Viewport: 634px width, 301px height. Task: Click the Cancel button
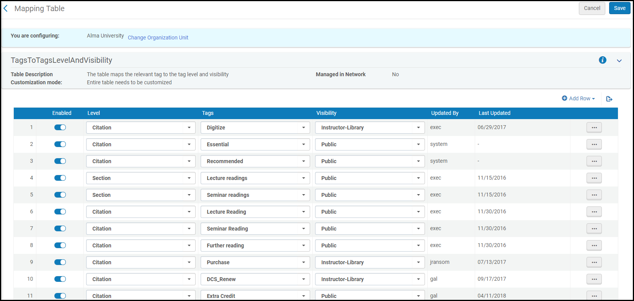pyautogui.click(x=592, y=8)
